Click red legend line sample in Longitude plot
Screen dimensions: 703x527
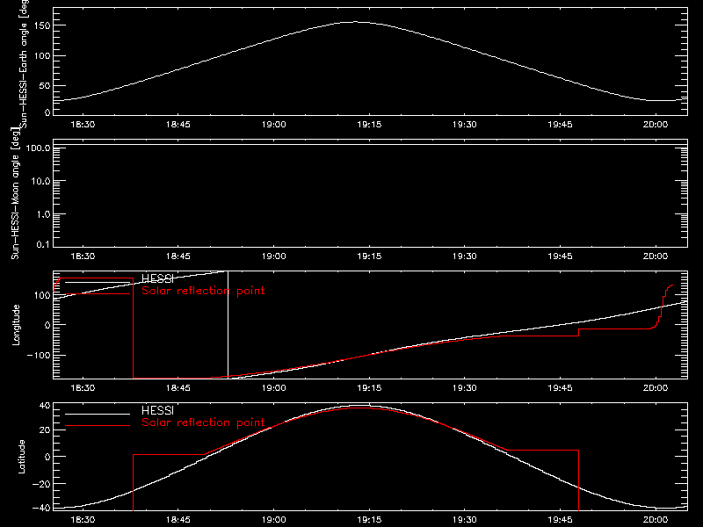pyautogui.click(x=98, y=293)
